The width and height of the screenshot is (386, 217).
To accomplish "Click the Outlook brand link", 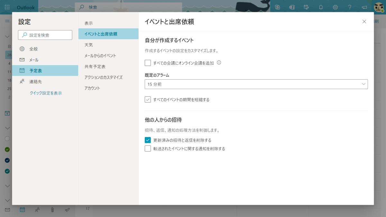I will 25,7.
